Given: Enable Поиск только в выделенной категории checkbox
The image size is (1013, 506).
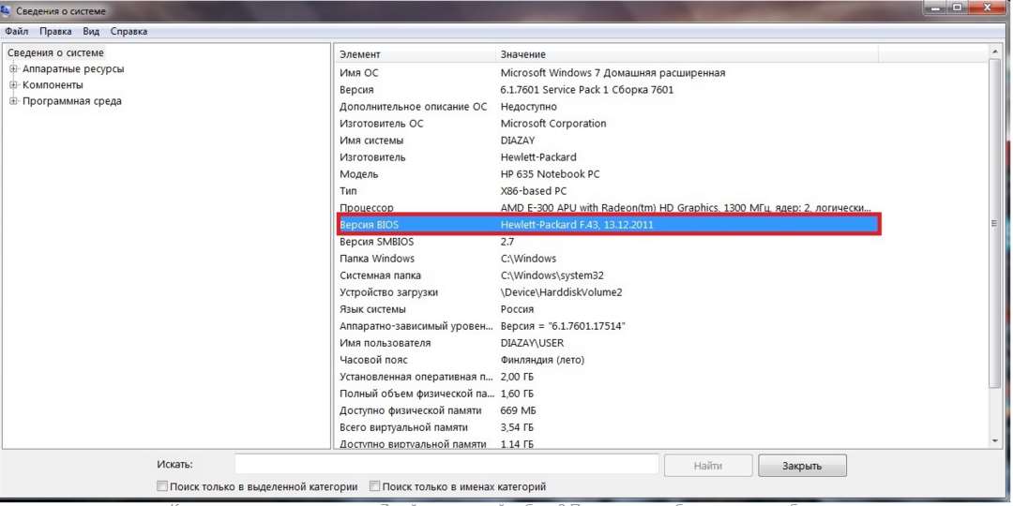Looking at the screenshot, I should [162, 486].
